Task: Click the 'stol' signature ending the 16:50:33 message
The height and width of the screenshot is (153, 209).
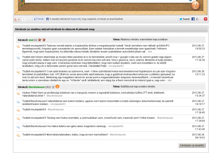Action: coord(150,51)
